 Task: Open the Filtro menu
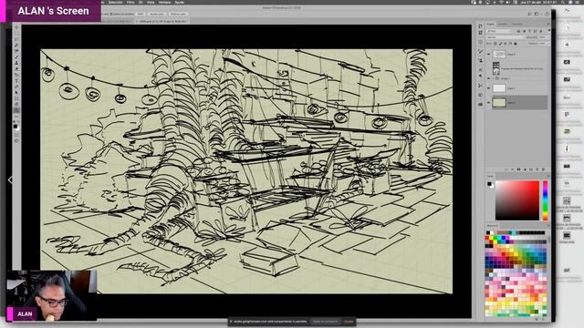[x=130, y=2]
